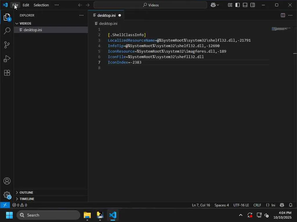Expand the Timeline section
Viewport: 297px width, 222px height.
click(27, 199)
